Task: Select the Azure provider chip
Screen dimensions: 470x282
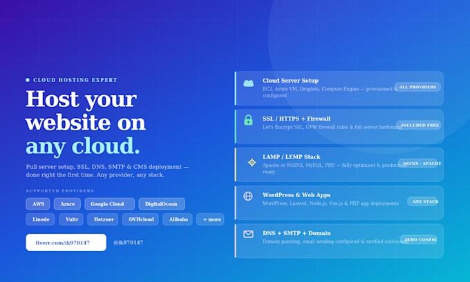Action: coord(67,204)
